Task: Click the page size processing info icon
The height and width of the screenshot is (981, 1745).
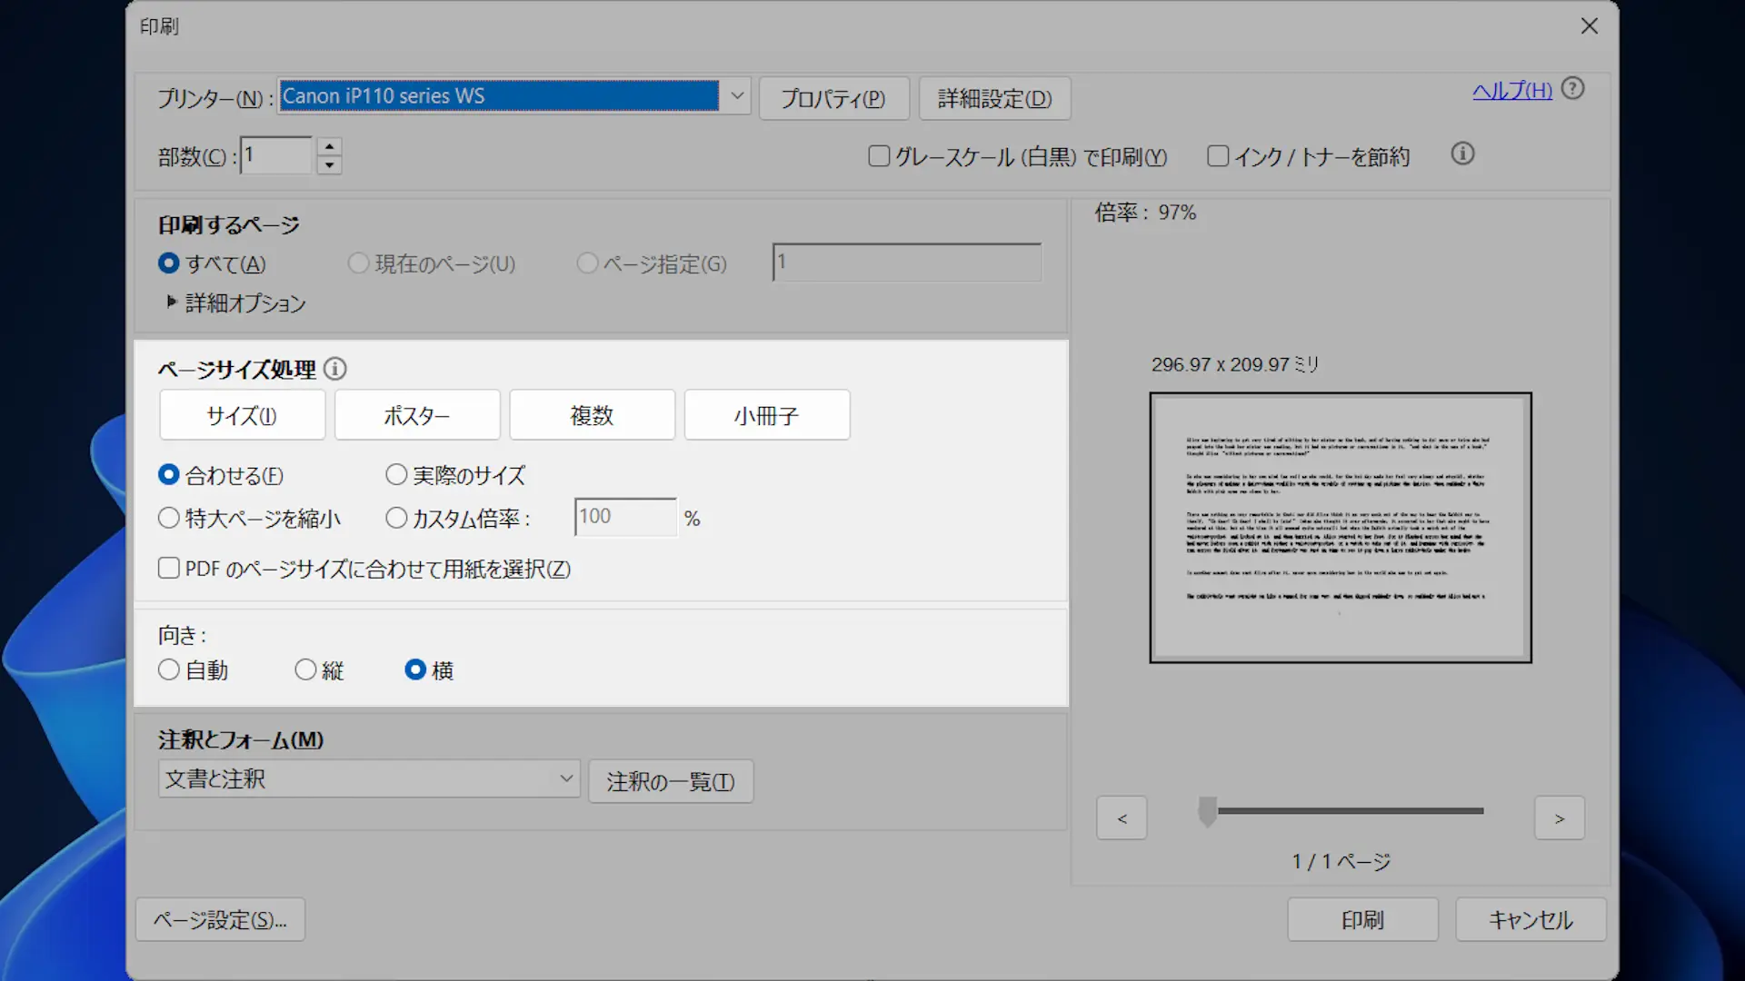Action: point(335,369)
